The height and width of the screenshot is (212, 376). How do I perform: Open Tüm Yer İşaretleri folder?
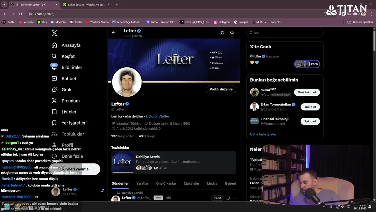coord(360,22)
